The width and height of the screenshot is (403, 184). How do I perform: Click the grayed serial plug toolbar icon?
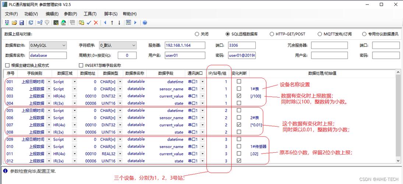tap(47, 22)
